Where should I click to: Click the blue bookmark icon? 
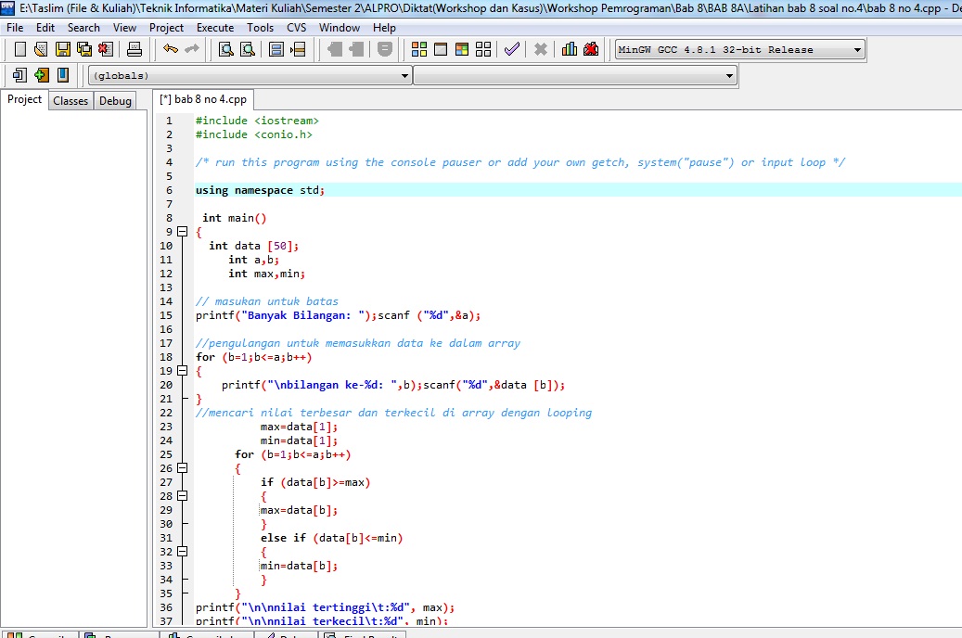click(x=62, y=75)
